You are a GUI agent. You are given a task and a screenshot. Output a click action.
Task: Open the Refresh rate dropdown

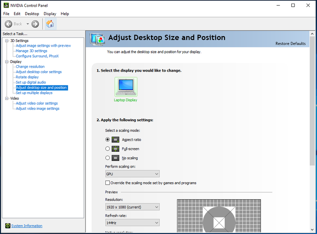[x=132, y=223]
